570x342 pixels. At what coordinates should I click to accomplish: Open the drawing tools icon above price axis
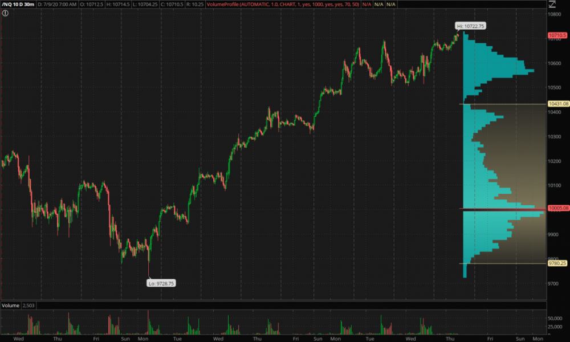(x=552, y=4)
